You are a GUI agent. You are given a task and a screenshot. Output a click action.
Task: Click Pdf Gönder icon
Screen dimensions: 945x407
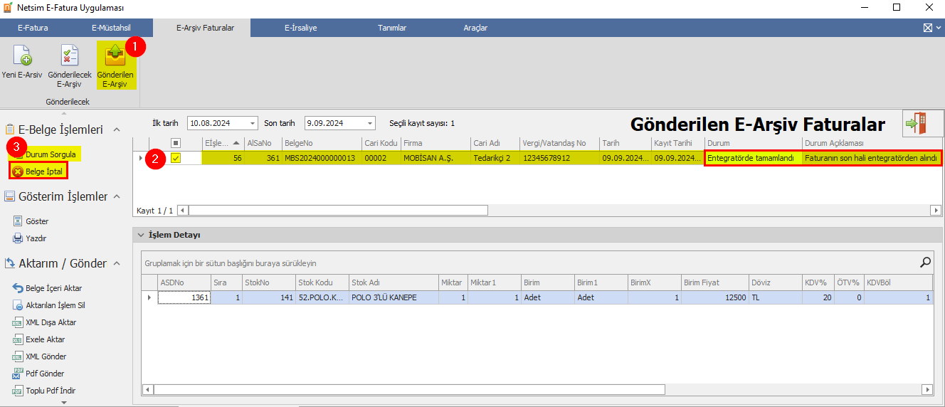tap(19, 374)
